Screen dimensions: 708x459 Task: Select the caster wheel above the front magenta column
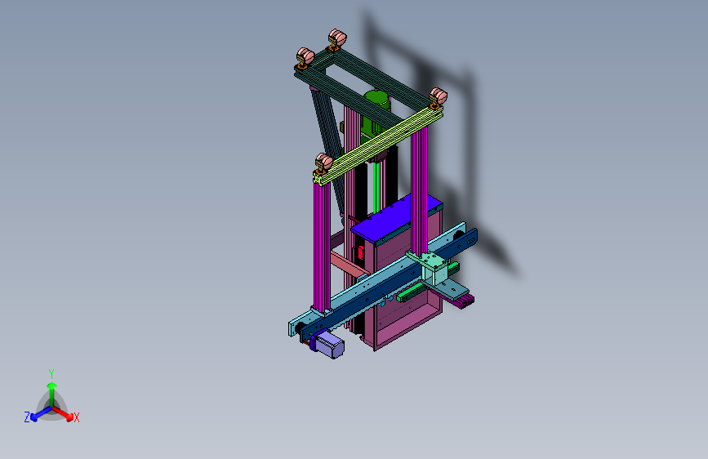pyautogui.click(x=323, y=163)
